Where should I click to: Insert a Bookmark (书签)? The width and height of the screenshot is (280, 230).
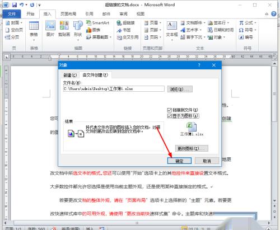point(124,30)
